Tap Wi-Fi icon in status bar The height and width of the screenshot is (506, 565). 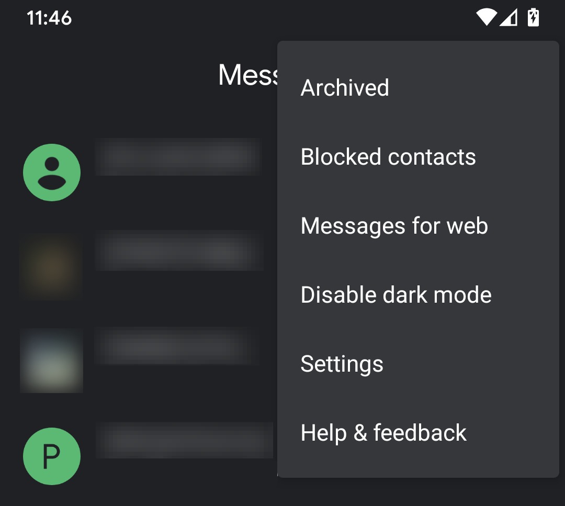(x=487, y=17)
